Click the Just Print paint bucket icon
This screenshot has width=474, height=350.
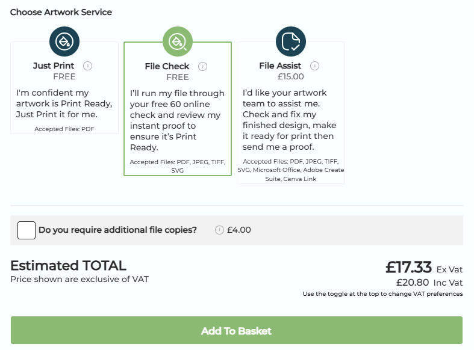point(64,41)
